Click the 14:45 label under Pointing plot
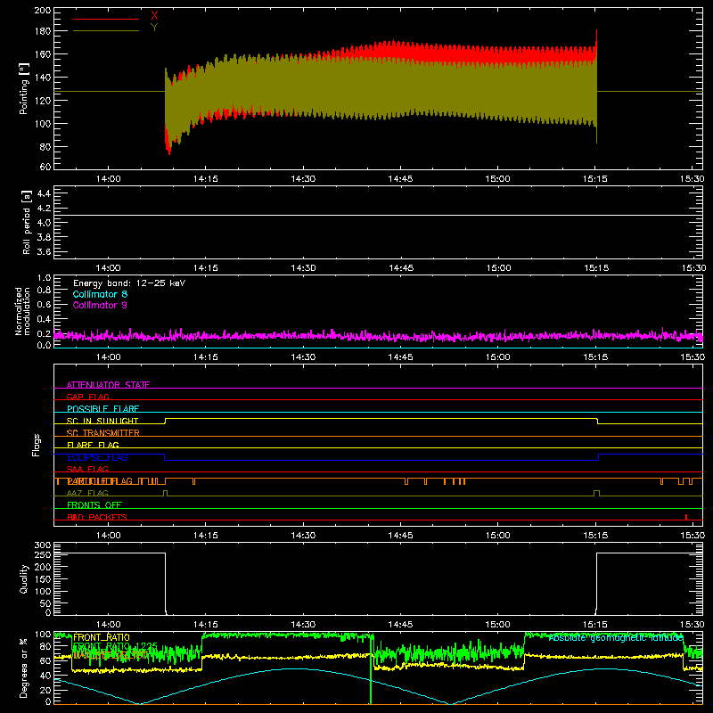The height and width of the screenshot is (713, 713). pyautogui.click(x=400, y=179)
